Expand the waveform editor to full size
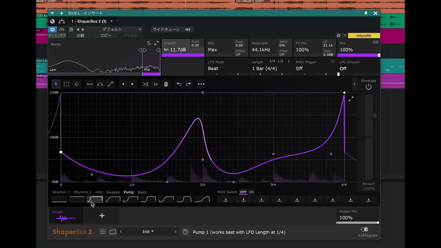 point(351,99)
